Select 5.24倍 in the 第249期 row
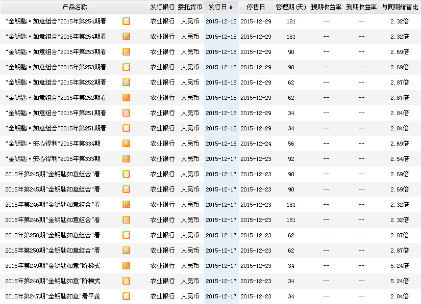 400,266
